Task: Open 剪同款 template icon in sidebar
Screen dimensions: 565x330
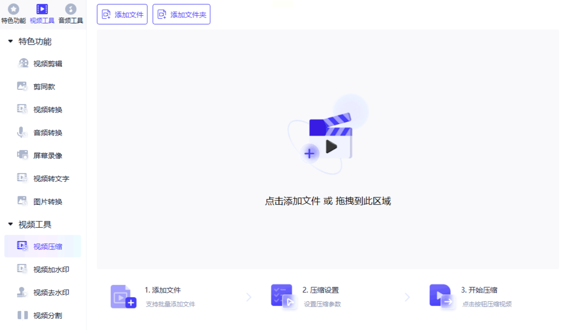Action: click(22, 86)
